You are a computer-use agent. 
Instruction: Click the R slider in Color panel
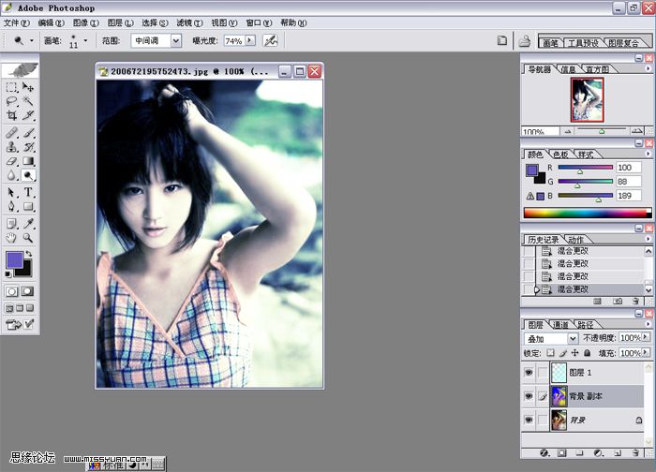point(585,168)
